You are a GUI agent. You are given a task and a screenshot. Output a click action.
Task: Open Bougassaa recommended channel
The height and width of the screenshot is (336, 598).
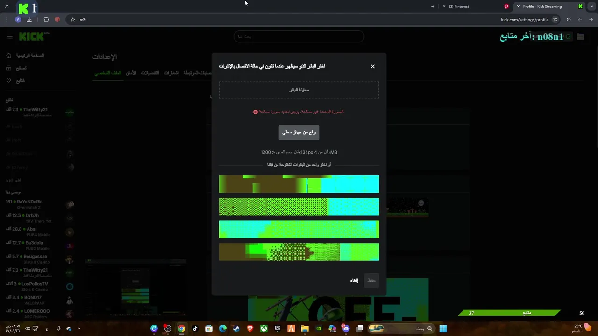coord(40,259)
